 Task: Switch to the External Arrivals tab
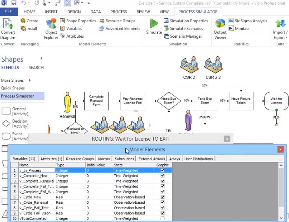tap(152, 159)
